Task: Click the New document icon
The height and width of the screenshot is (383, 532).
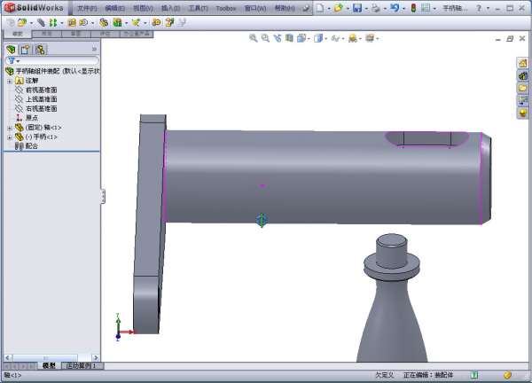Action: (x=320, y=8)
